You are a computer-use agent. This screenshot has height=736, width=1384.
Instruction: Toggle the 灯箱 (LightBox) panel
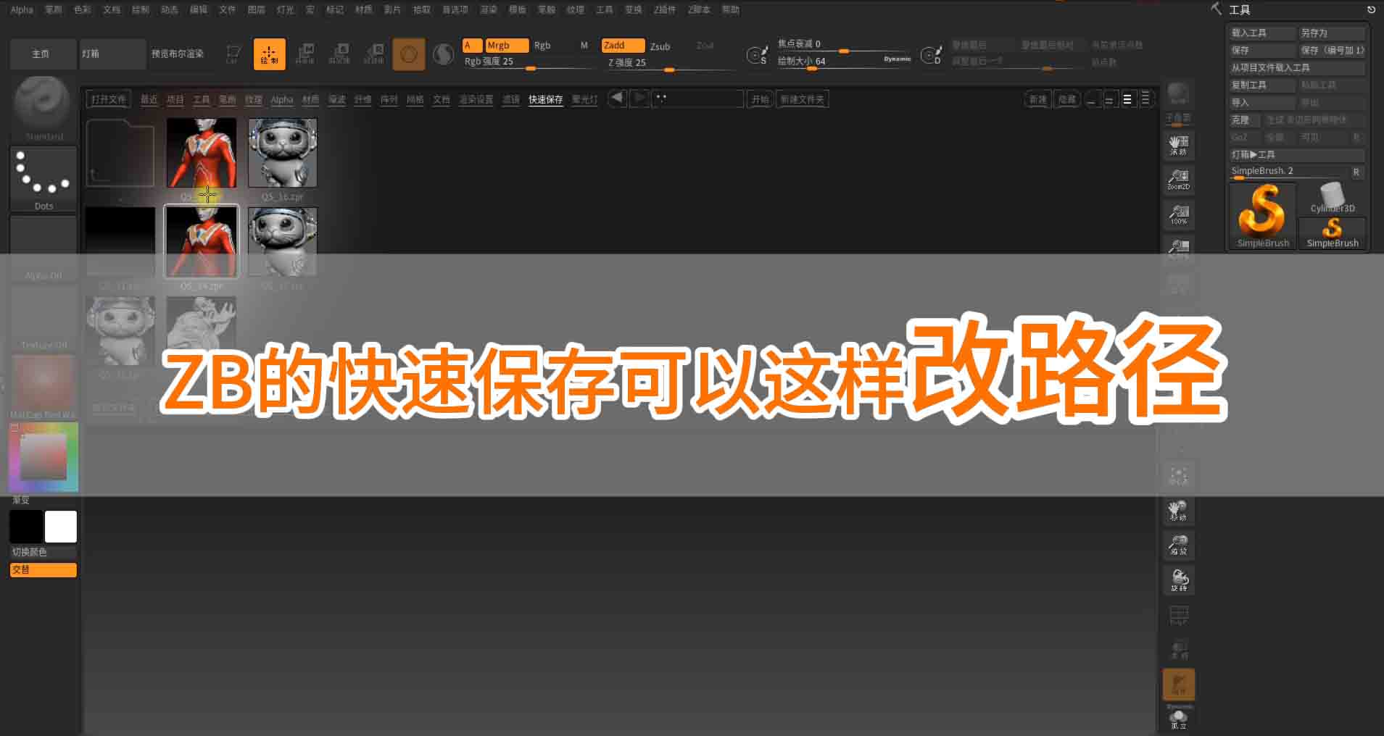click(112, 54)
